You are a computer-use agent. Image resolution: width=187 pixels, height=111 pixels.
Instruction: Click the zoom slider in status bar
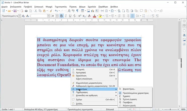[x=170, y=109]
